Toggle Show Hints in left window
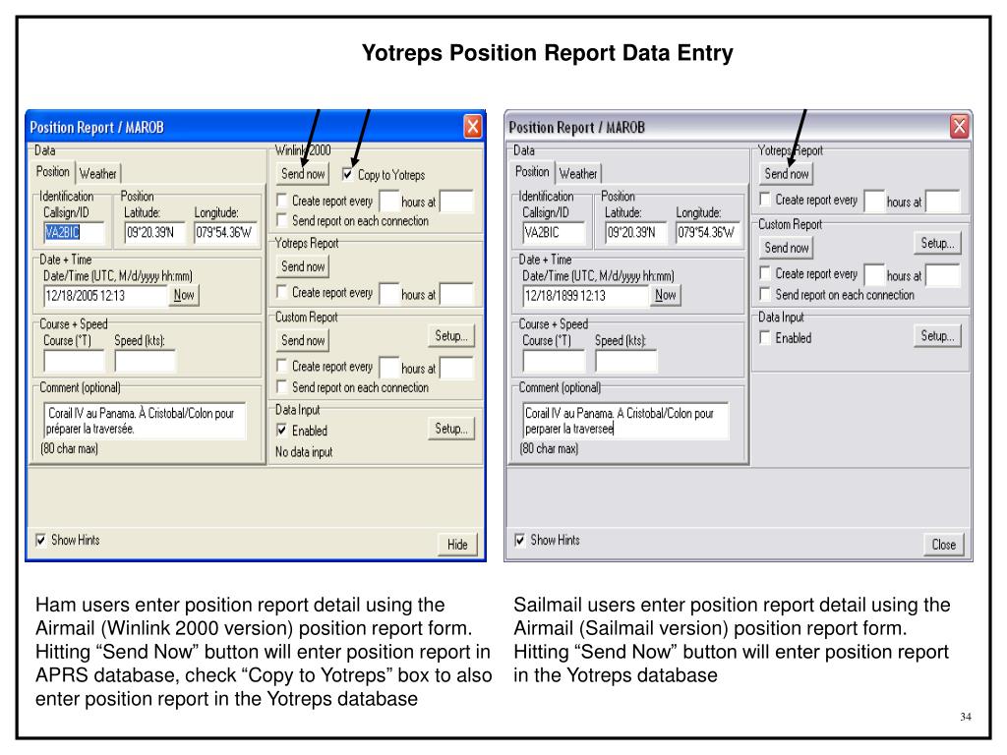The width and height of the screenshot is (1007, 755). 40,540
